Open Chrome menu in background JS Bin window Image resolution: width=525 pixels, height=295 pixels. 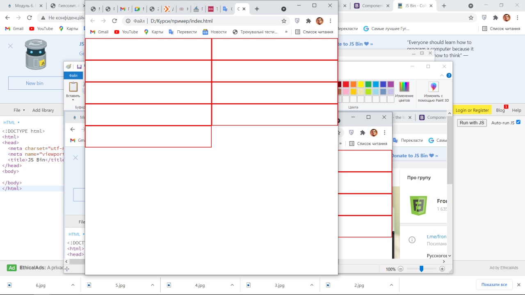pyautogui.click(x=518, y=18)
